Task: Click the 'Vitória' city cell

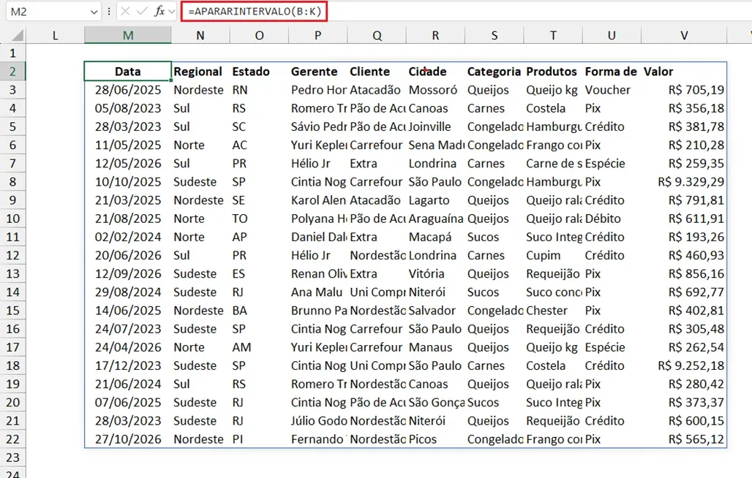Action: 435,274
